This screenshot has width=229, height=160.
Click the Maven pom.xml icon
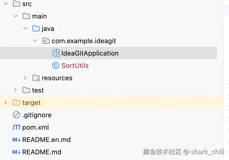[16, 127]
